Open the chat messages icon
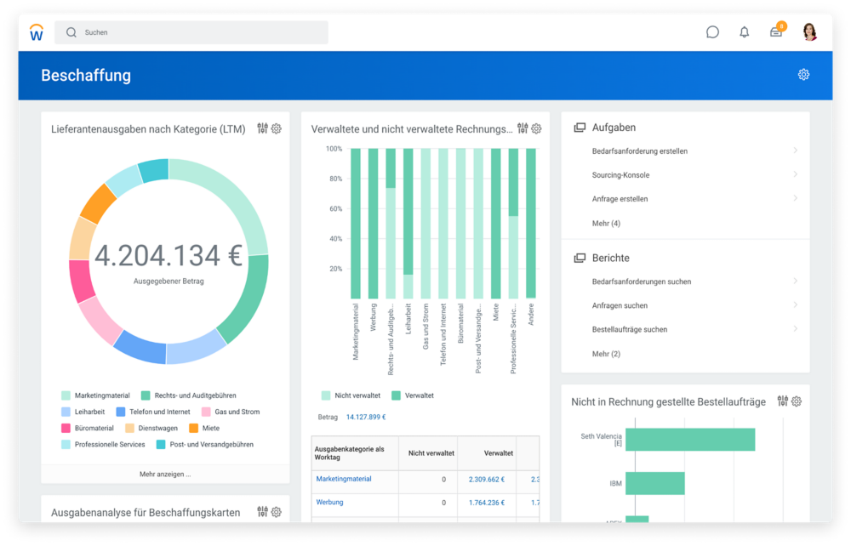Screen dimensions: 851x546 pyautogui.click(x=712, y=32)
